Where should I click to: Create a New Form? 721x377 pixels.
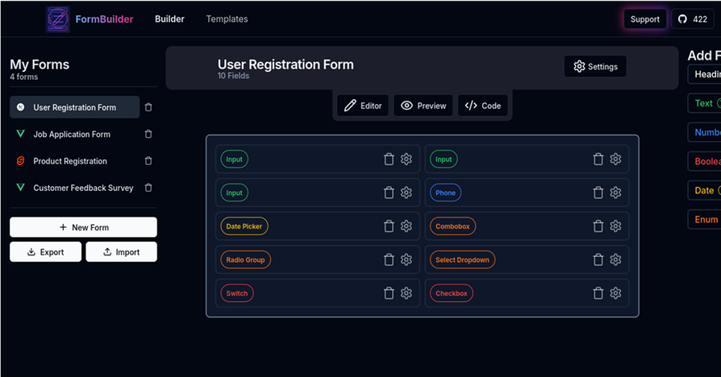pyautogui.click(x=83, y=227)
